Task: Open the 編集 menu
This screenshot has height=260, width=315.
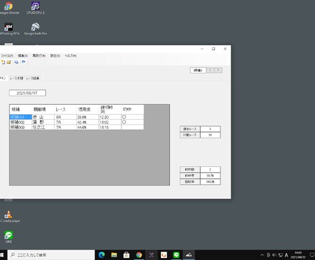Action: click(23, 55)
